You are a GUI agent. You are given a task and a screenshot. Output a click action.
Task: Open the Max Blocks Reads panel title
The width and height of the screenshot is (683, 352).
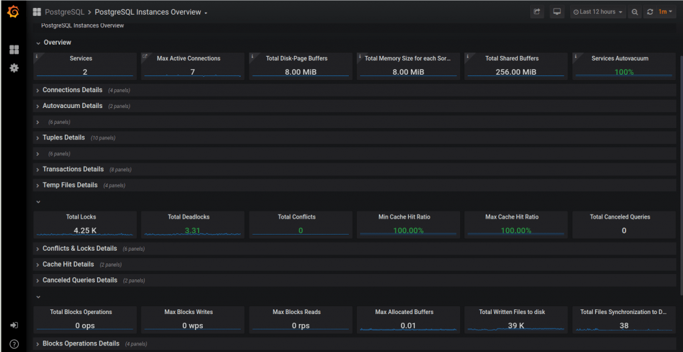coord(297,312)
